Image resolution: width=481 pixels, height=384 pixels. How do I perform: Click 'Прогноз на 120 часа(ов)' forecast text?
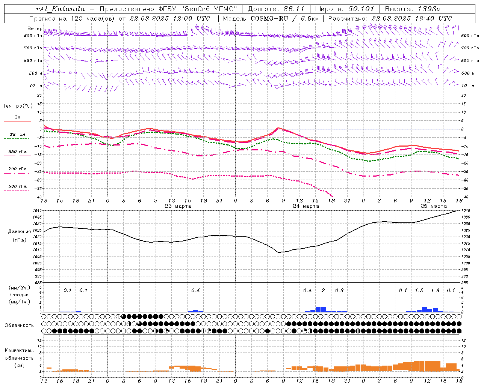pyautogui.click(x=72, y=18)
